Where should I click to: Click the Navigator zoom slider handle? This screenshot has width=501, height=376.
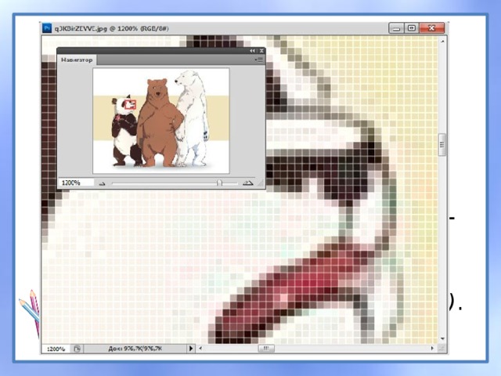tap(219, 183)
